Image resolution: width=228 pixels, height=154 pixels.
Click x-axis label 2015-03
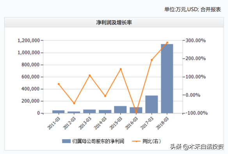(x=116, y=123)
